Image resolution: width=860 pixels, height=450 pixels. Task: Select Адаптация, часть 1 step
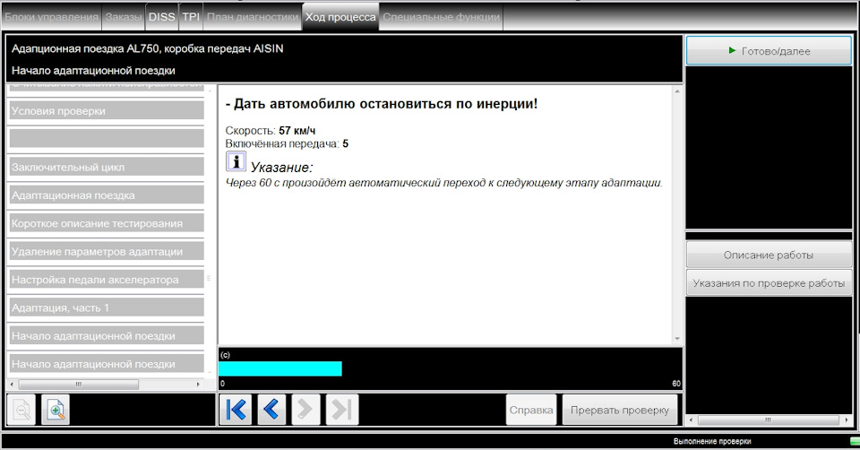(x=107, y=307)
